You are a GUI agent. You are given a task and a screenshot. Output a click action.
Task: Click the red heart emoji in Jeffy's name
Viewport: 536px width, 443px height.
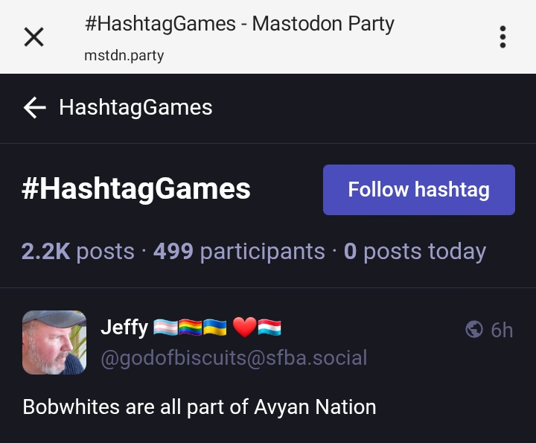244,327
